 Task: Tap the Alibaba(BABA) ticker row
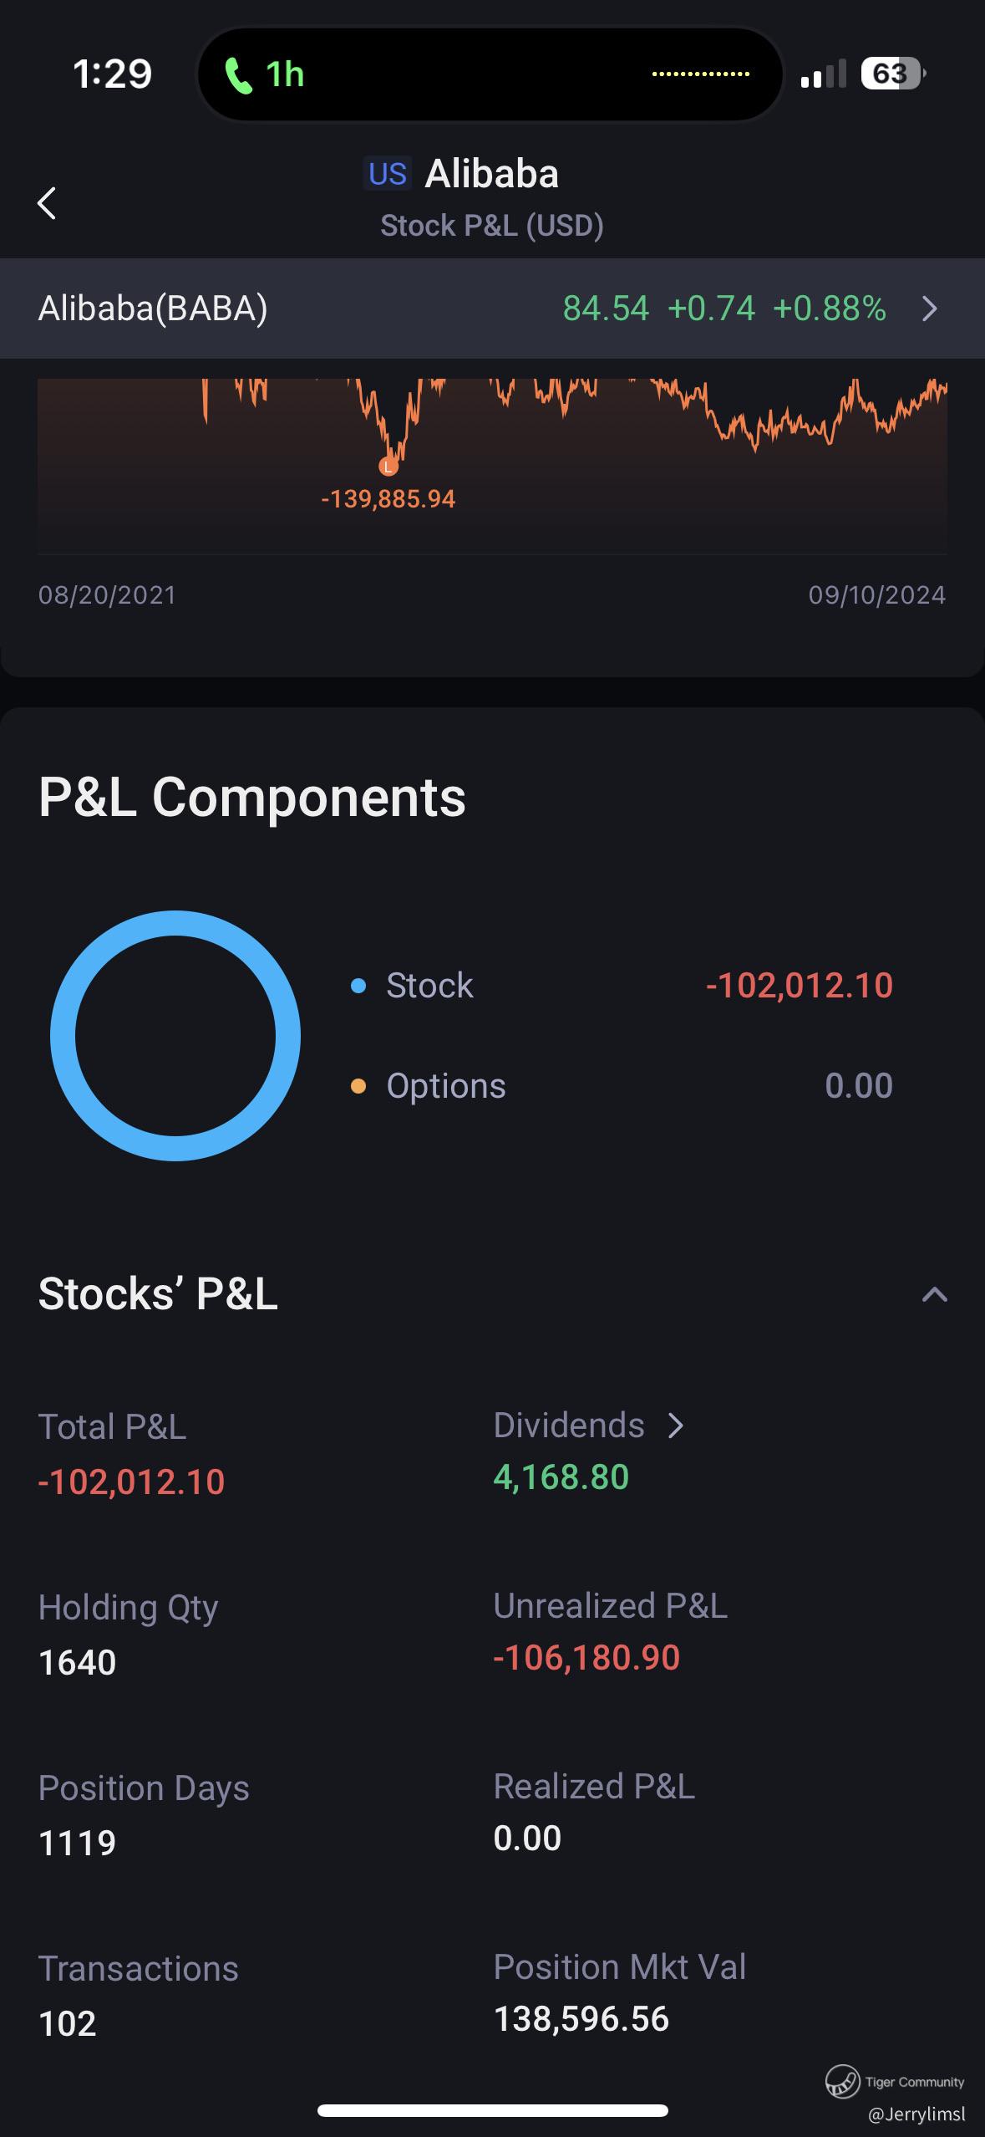pos(154,309)
